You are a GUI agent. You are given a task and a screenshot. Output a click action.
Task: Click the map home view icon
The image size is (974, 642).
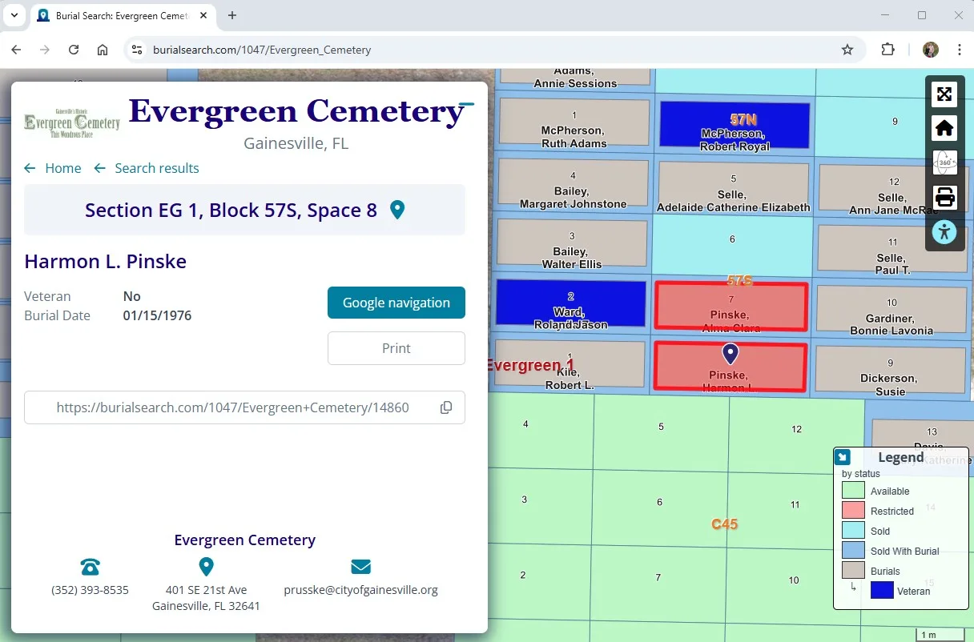tap(944, 128)
